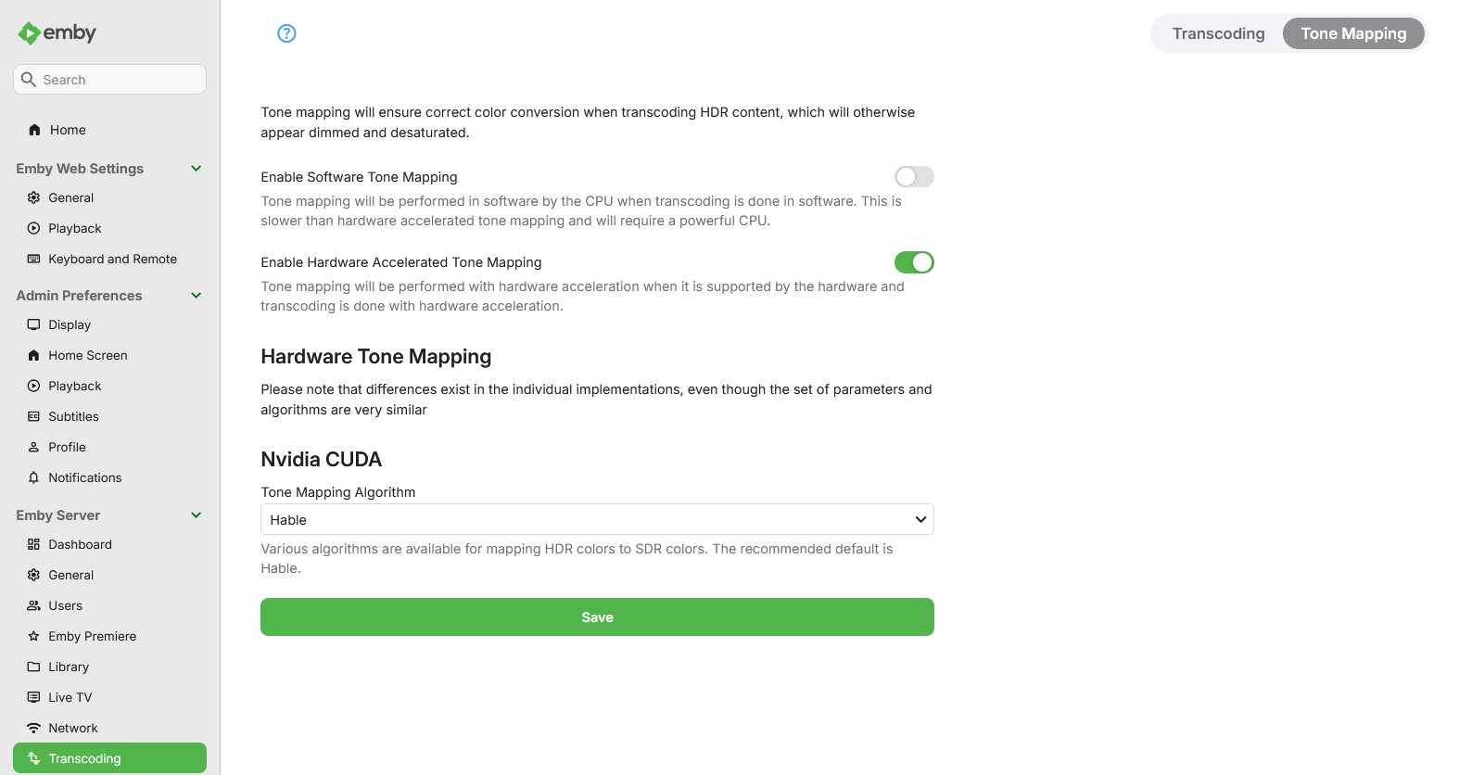This screenshot has width=1459, height=775.
Task: Open Tone Mapping Algorithm dropdown
Action: coord(597,519)
